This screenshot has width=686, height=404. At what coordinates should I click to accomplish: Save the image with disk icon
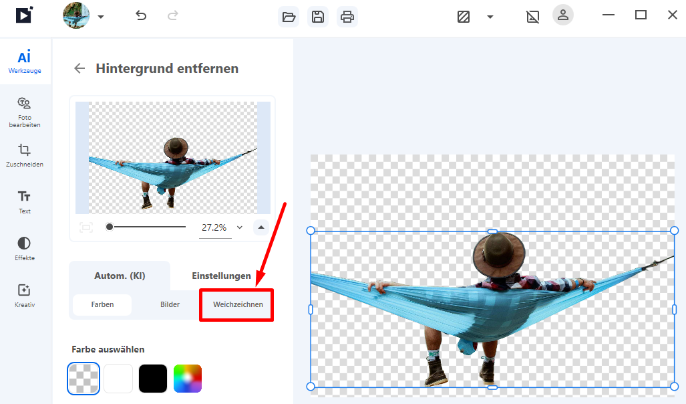(318, 17)
